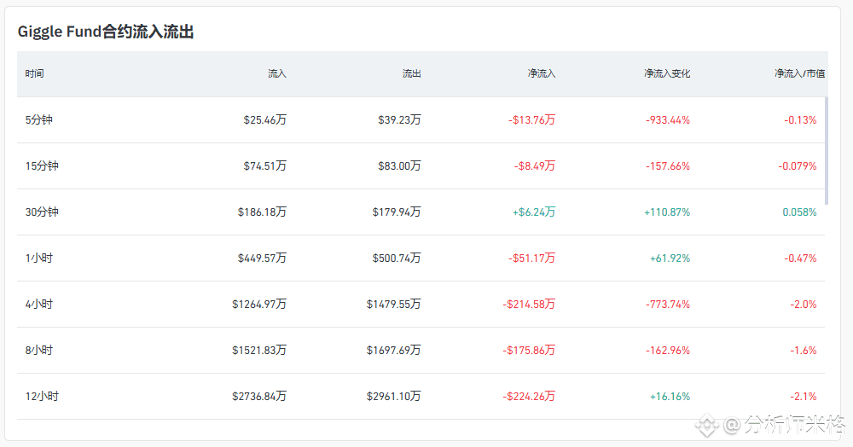Click the 净流入变化 column header
The image size is (853, 447).
click(667, 74)
